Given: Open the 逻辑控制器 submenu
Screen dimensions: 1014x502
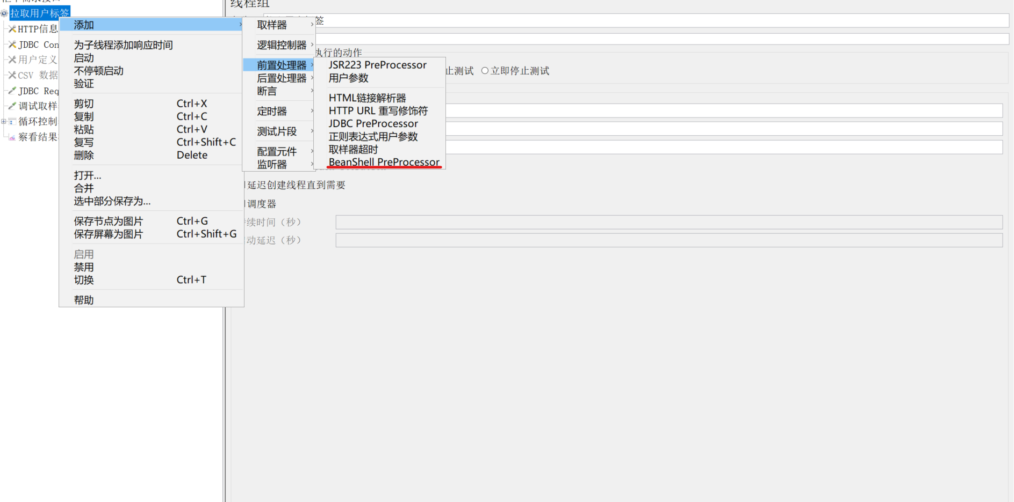Looking at the screenshot, I should pyautogui.click(x=279, y=45).
